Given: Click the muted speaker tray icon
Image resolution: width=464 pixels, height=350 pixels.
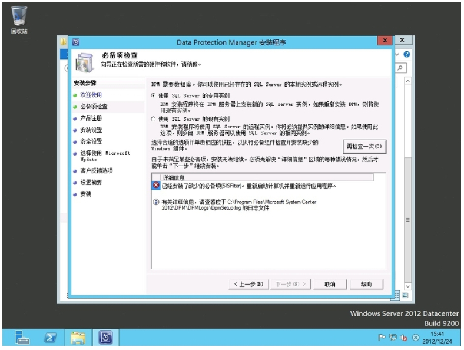Looking at the screenshot, I should pyautogui.click(x=403, y=338).
